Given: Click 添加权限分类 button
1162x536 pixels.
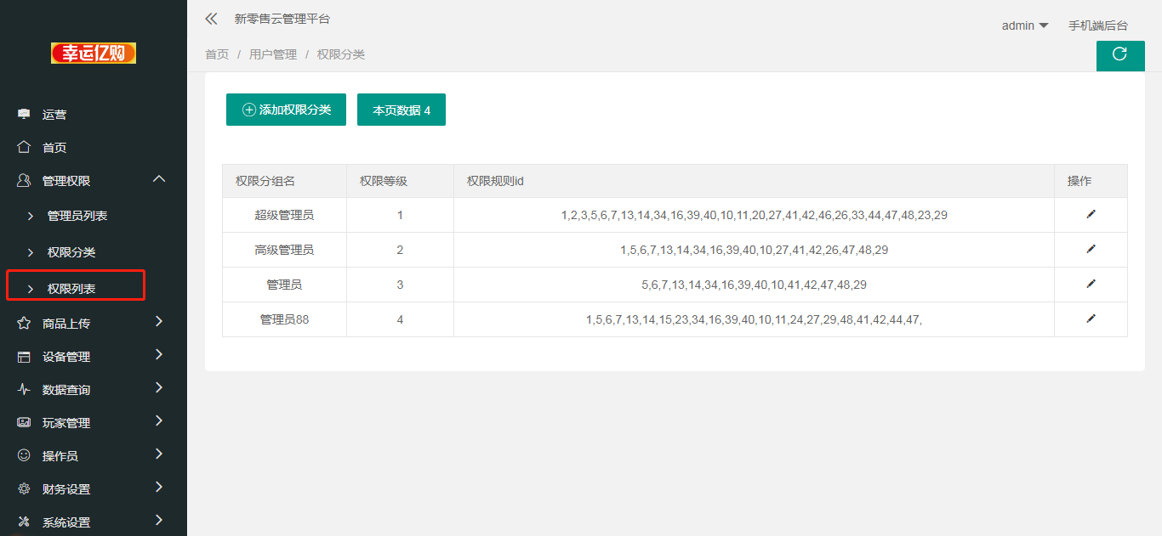Looking at the screenshot, I should [x=286, y=110].
